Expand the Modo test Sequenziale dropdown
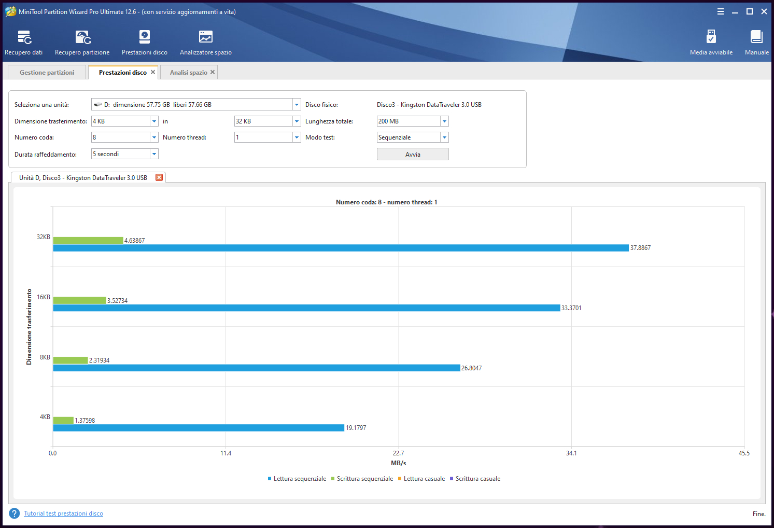Viewport: 774px width, 528px height. 444,137
